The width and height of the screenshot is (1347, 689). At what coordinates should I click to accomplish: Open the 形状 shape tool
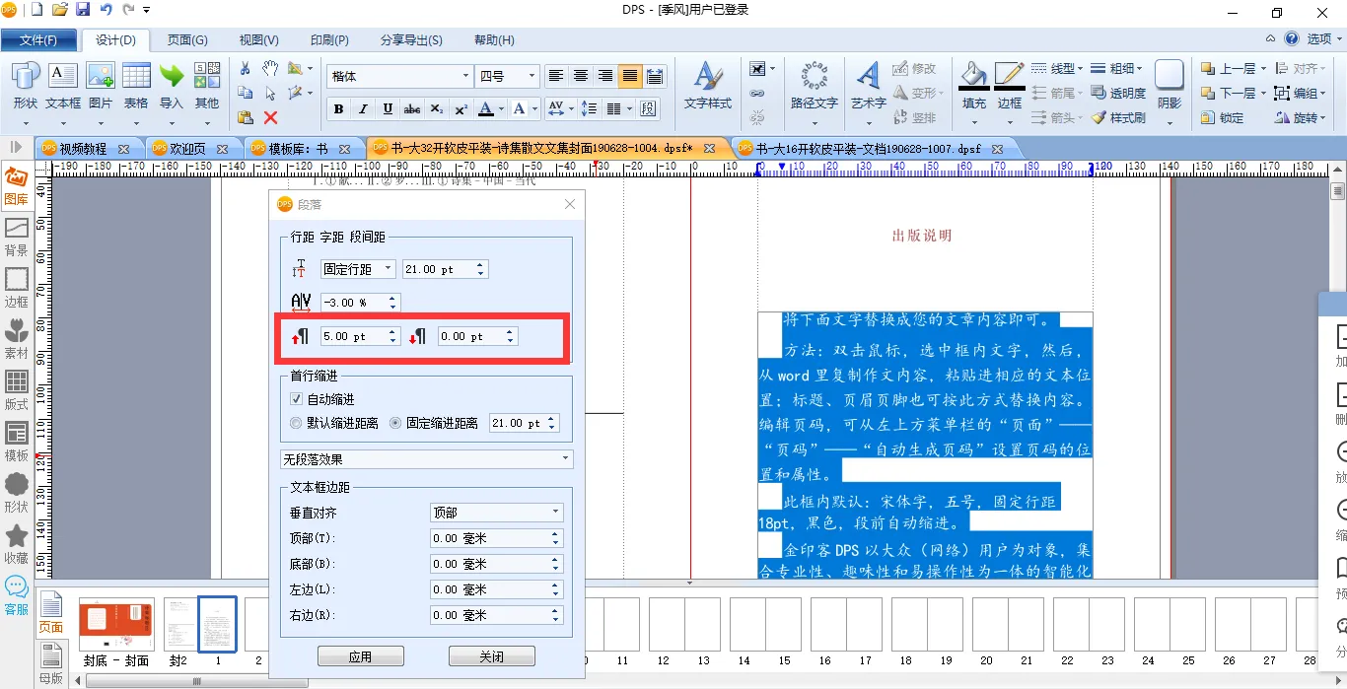[x=26, y=85]
